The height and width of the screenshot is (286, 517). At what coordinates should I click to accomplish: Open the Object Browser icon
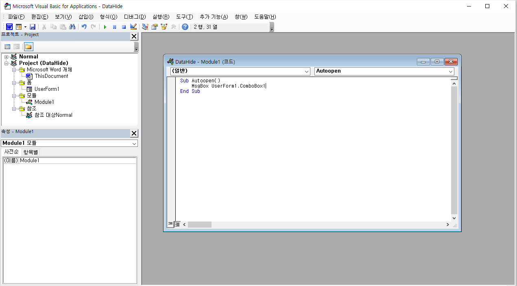(x=164, y=27)
